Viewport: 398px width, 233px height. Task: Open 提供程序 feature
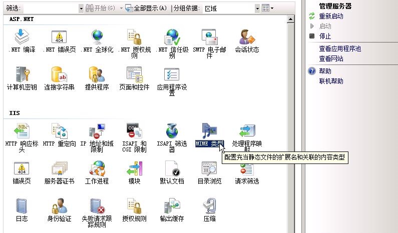click(x=97, y=78)
